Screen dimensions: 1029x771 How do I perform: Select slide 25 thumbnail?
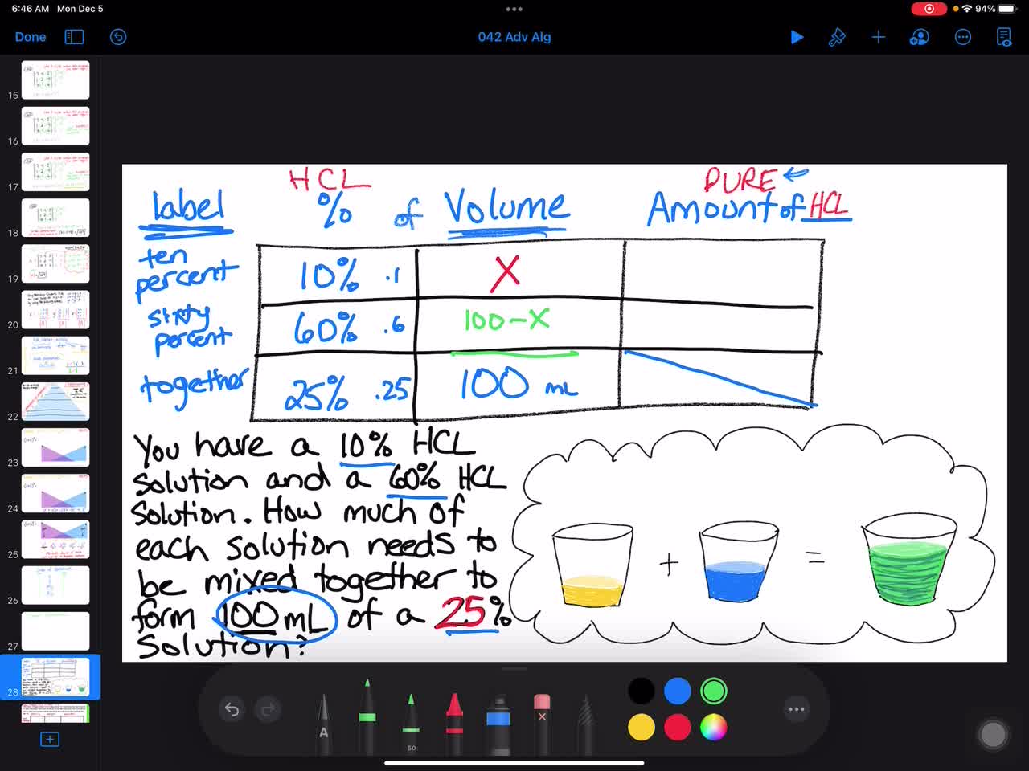[x=55, y=540]
